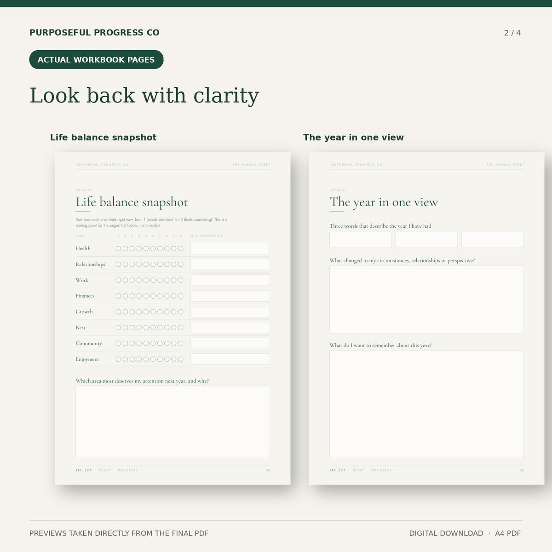
Task: Click the 'Finances' area label
Action: (x=85, y=296)
